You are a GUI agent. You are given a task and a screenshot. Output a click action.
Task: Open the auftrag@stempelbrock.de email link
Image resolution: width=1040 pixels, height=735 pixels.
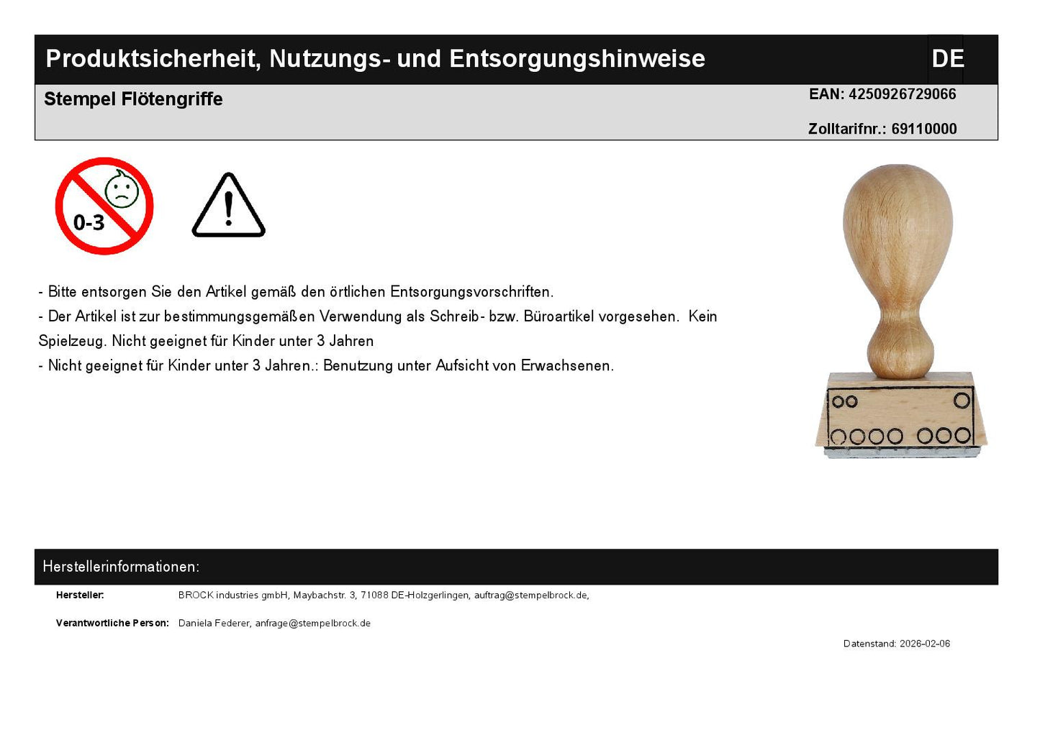[x=530, y=595]
